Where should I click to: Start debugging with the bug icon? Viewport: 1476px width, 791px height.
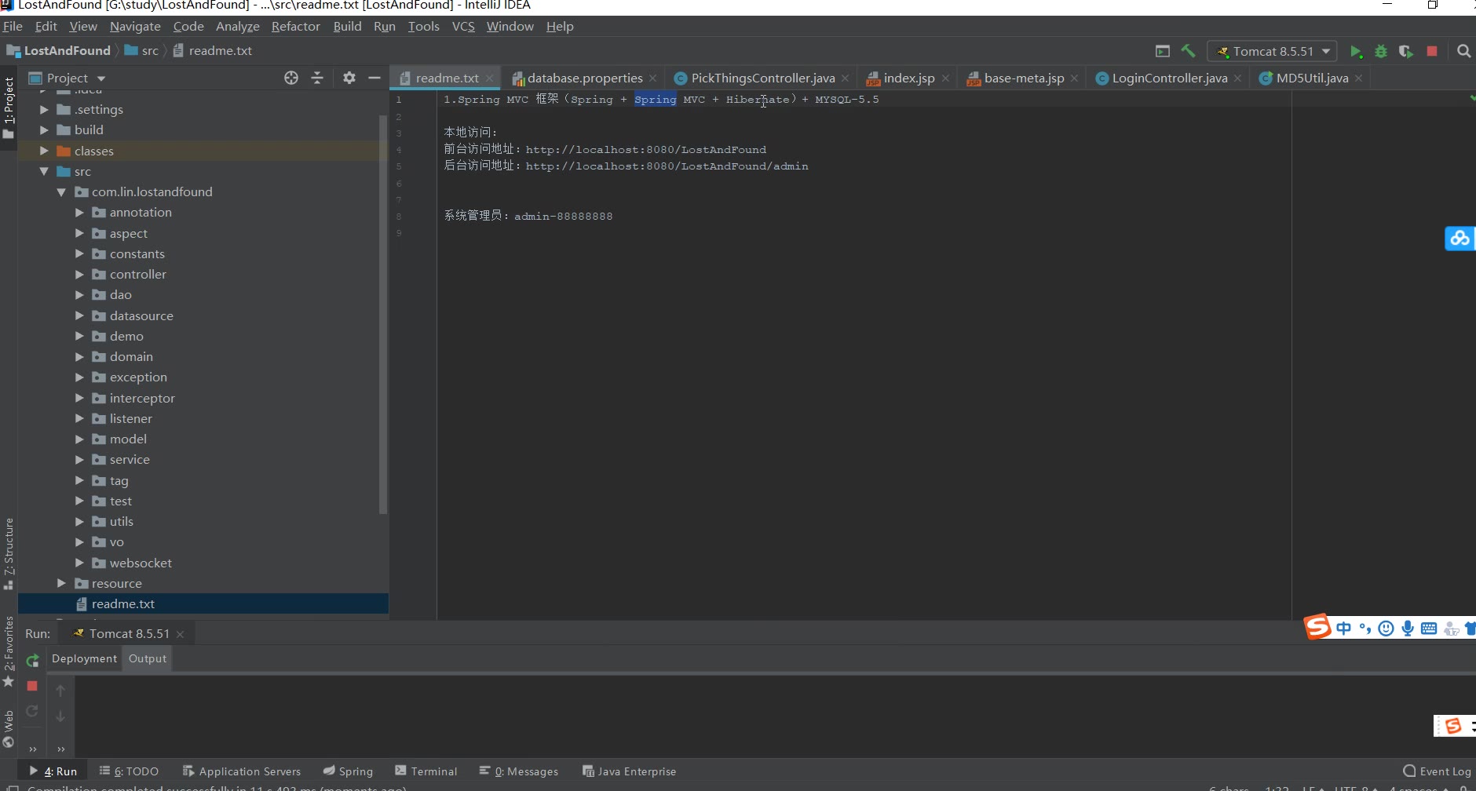pyautogui.click(x=1381, y=51)
